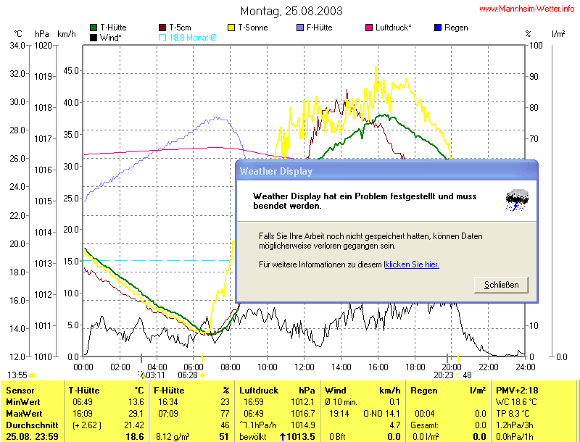
Task: Click the pink Luftdruck legend swatch
Action: pos(369,28)
